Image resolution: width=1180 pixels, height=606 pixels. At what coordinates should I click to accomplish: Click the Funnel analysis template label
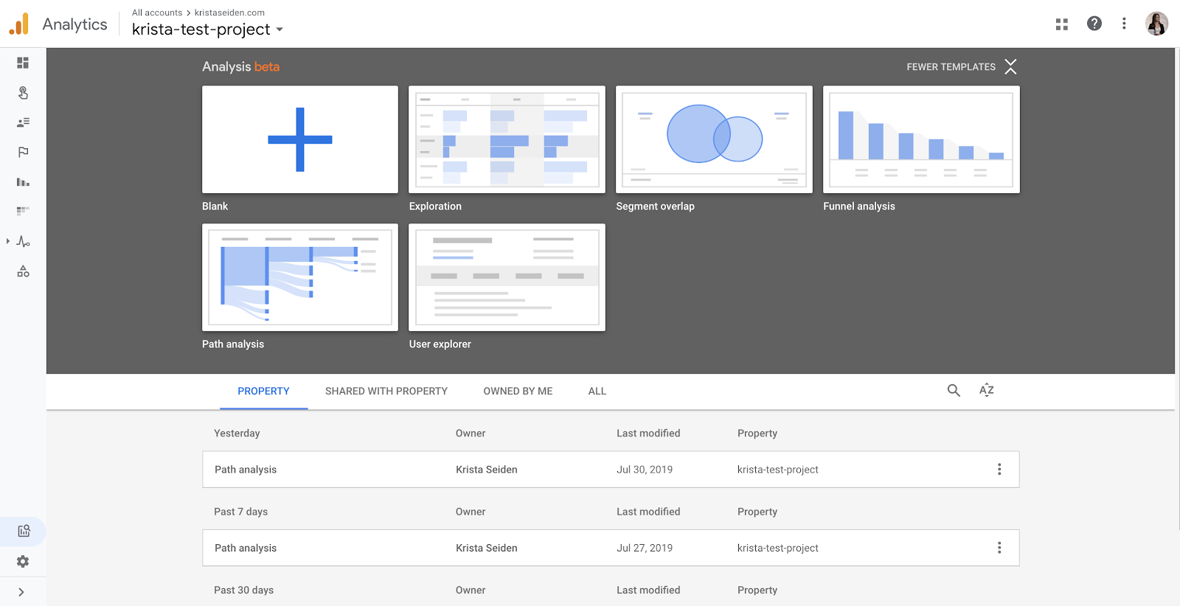[859, 206]
